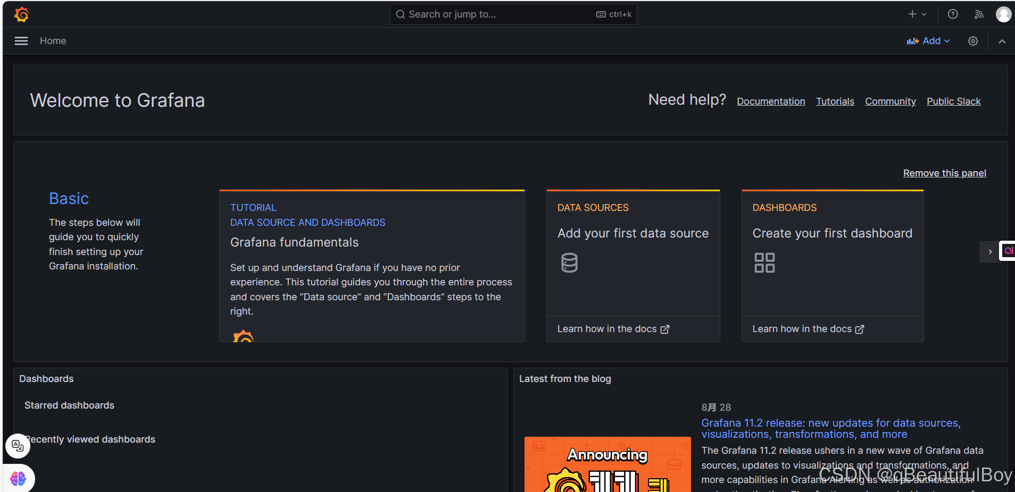1015x492 pixels.
Task: Open the help question mark icon
Action: click(953, 14)
